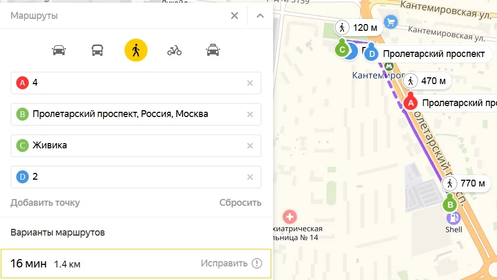The image size is (497, 280).
Task: Choose the bicycle route mode
Action: coord(174,50)
